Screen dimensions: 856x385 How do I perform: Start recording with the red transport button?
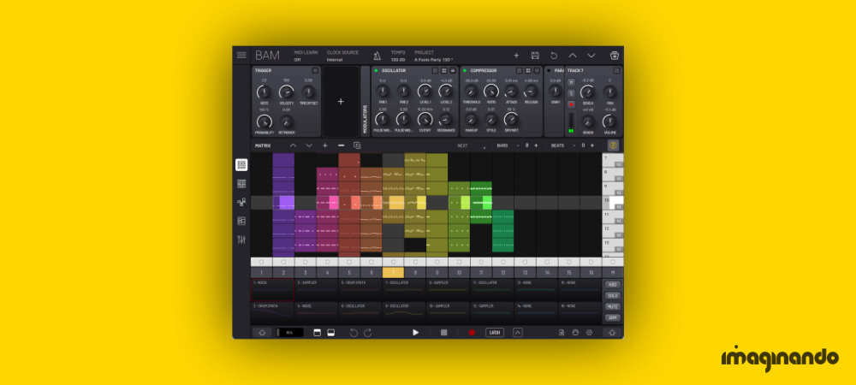pyautogui.click(x=472, y=332)
